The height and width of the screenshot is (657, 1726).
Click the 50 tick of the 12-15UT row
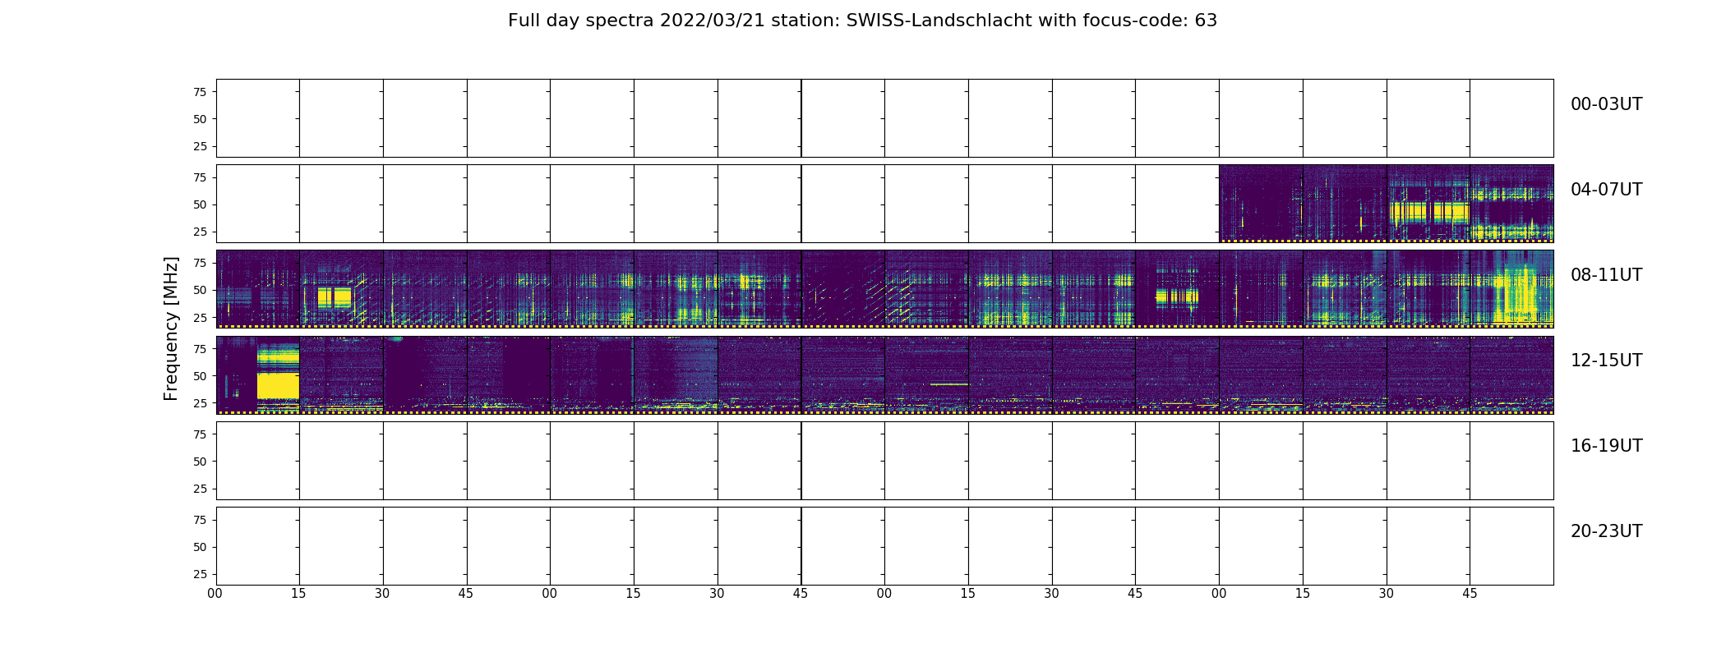pyautogui.click(x=200, y=375)
